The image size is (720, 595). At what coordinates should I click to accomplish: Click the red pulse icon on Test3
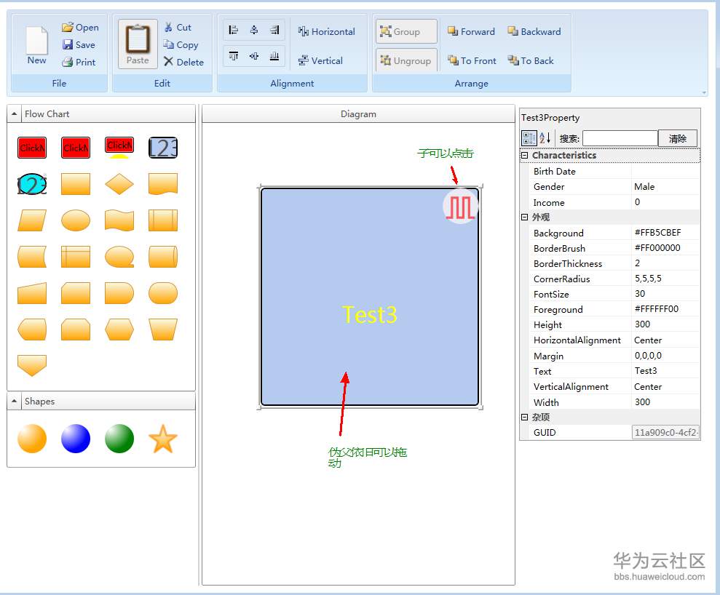461,207
